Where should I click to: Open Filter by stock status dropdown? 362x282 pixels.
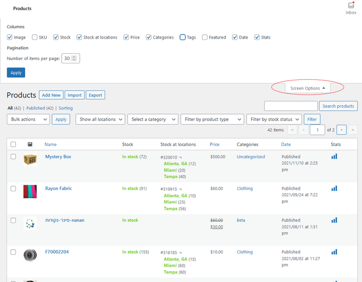(x=274, y=119)
